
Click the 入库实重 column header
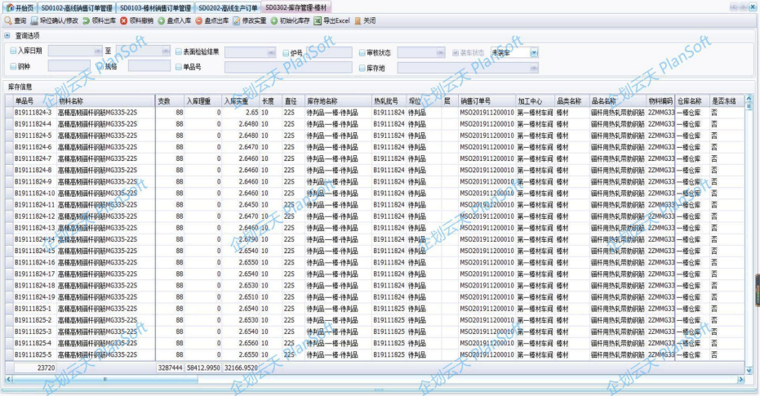[x=241, y=100]
